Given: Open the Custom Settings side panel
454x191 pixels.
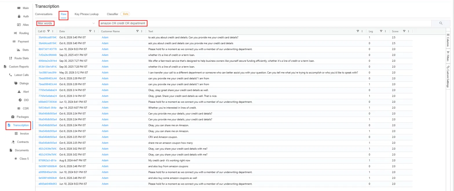Looking at the screenshot, I should pyautogui.click(x=448, y=76).
